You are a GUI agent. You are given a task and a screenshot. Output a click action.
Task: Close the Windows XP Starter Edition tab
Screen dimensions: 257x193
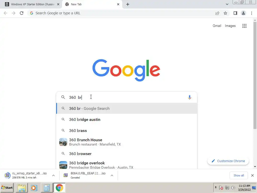pos(58,4)
